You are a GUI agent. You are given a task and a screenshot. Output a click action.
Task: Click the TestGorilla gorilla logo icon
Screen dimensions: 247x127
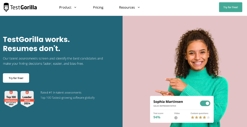coord(6,7)
